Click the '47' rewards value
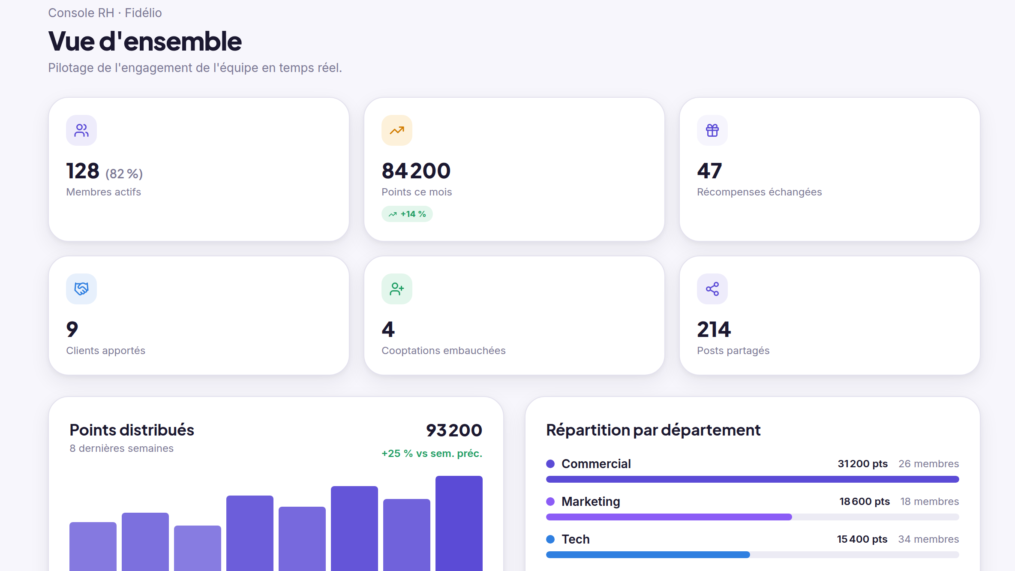The image size is (1015, 571). tap(709, 171)
